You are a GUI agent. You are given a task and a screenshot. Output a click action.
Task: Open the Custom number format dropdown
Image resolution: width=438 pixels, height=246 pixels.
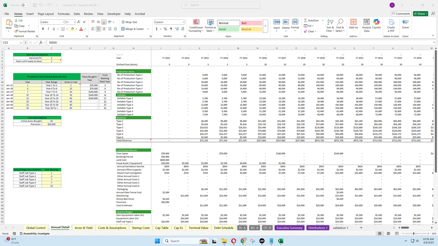tap(183, 22)
